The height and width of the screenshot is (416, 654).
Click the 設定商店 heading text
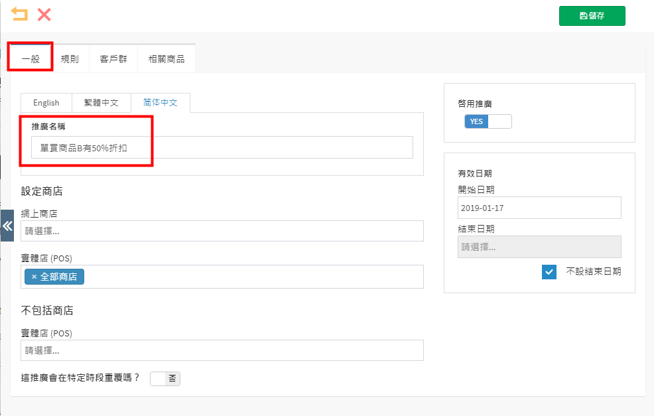(x=42, y=192)
